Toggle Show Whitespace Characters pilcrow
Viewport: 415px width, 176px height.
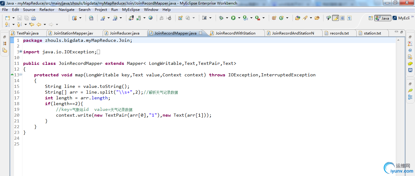pos(349,18)
